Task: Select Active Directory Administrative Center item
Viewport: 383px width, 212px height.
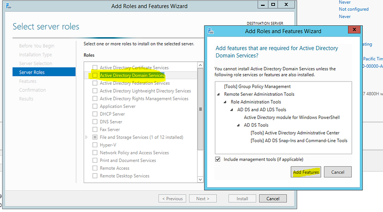Action: [x=295, y=133]
